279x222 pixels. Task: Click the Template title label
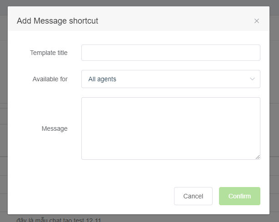[49, 53]
